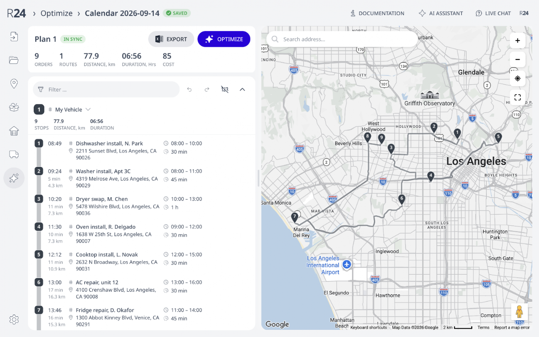The height and width of the screenshot is (337, 539).
Task: Open the folder icon in sidebar
Action: [x=14, y=60]
